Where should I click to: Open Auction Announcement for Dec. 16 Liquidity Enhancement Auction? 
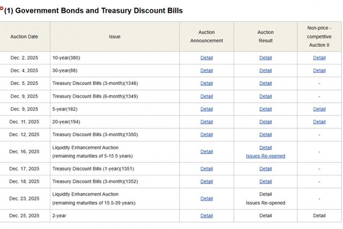point(206,152)
